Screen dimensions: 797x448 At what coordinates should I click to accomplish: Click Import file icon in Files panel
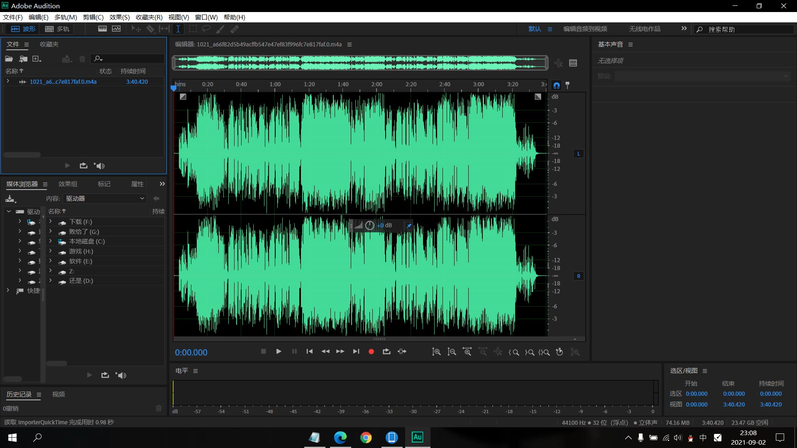[x=23, y=59]
